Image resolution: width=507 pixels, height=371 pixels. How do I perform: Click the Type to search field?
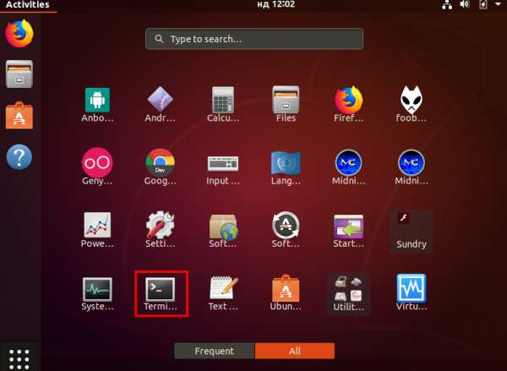pyautogui.click(x=254, y=39)
